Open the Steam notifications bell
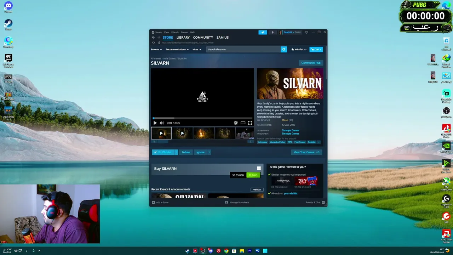The width and height of the screenshot is (453, 255). pyautogui.click(x=273, y=32)
